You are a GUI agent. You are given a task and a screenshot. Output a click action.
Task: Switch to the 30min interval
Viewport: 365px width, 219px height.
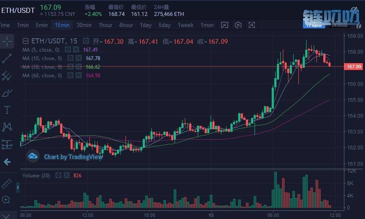tap(84, 25)
